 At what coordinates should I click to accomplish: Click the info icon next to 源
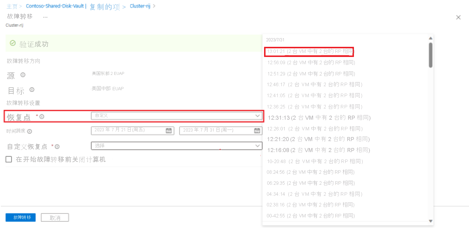(23, 75)
